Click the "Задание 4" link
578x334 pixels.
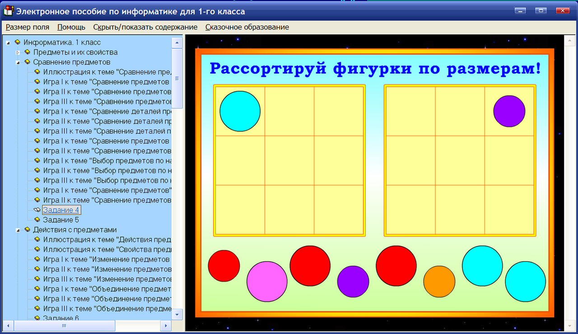coord(61,209)
